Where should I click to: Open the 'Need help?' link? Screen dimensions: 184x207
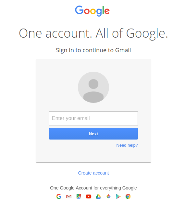127,145
